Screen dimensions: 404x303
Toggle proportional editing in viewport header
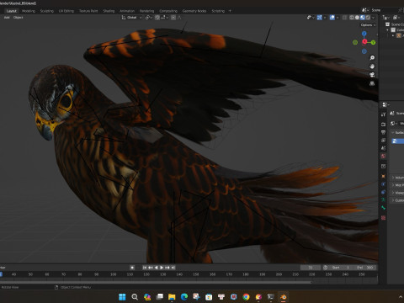(173, 18)
